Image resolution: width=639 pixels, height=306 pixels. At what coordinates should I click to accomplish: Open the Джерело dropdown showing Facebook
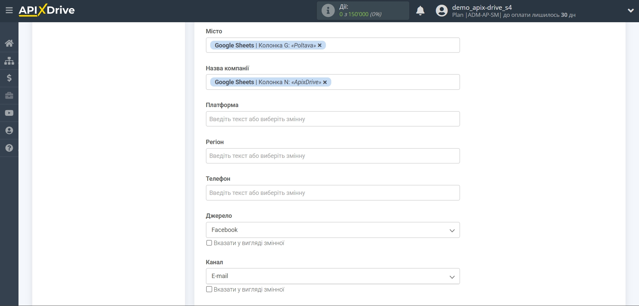(x=332, y=230)
